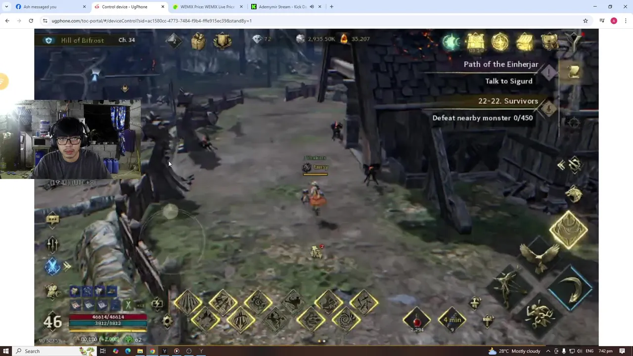
Task: Activate the eagle skill icon
Action: tap(539, 258)
